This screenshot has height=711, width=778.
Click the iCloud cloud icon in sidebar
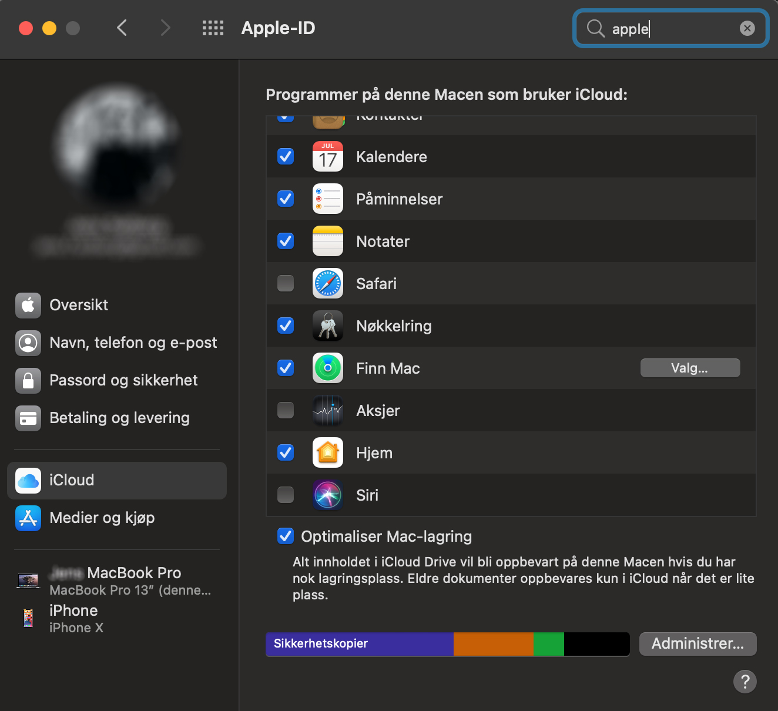(x=28, y=481)
